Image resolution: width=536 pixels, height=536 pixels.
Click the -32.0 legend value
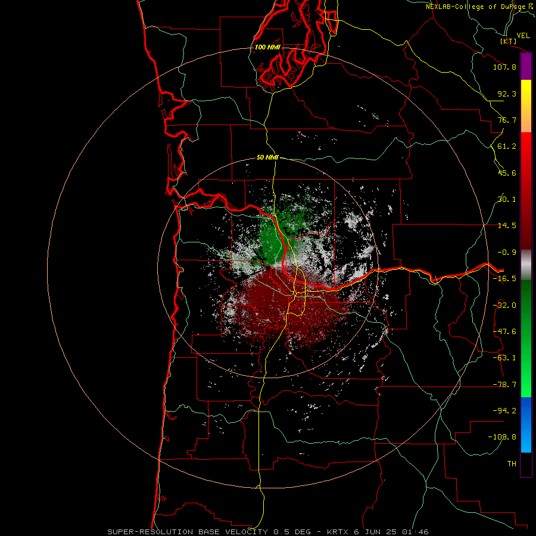point(504,306)
